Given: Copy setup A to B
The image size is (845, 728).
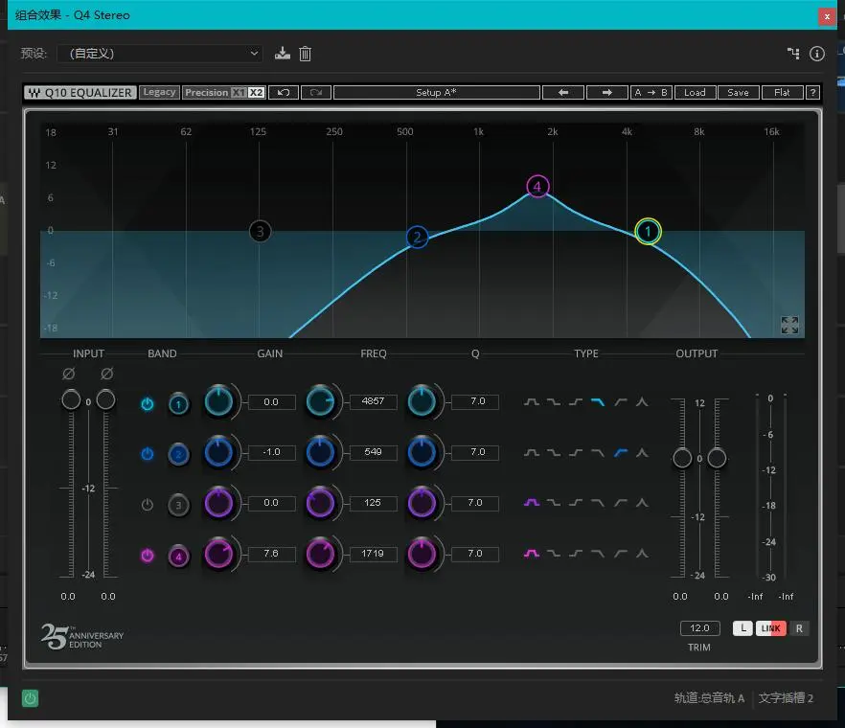Looking at the screenshot, I should click(651, 93).
